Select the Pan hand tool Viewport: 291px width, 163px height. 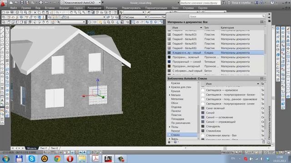click(71, 12)
